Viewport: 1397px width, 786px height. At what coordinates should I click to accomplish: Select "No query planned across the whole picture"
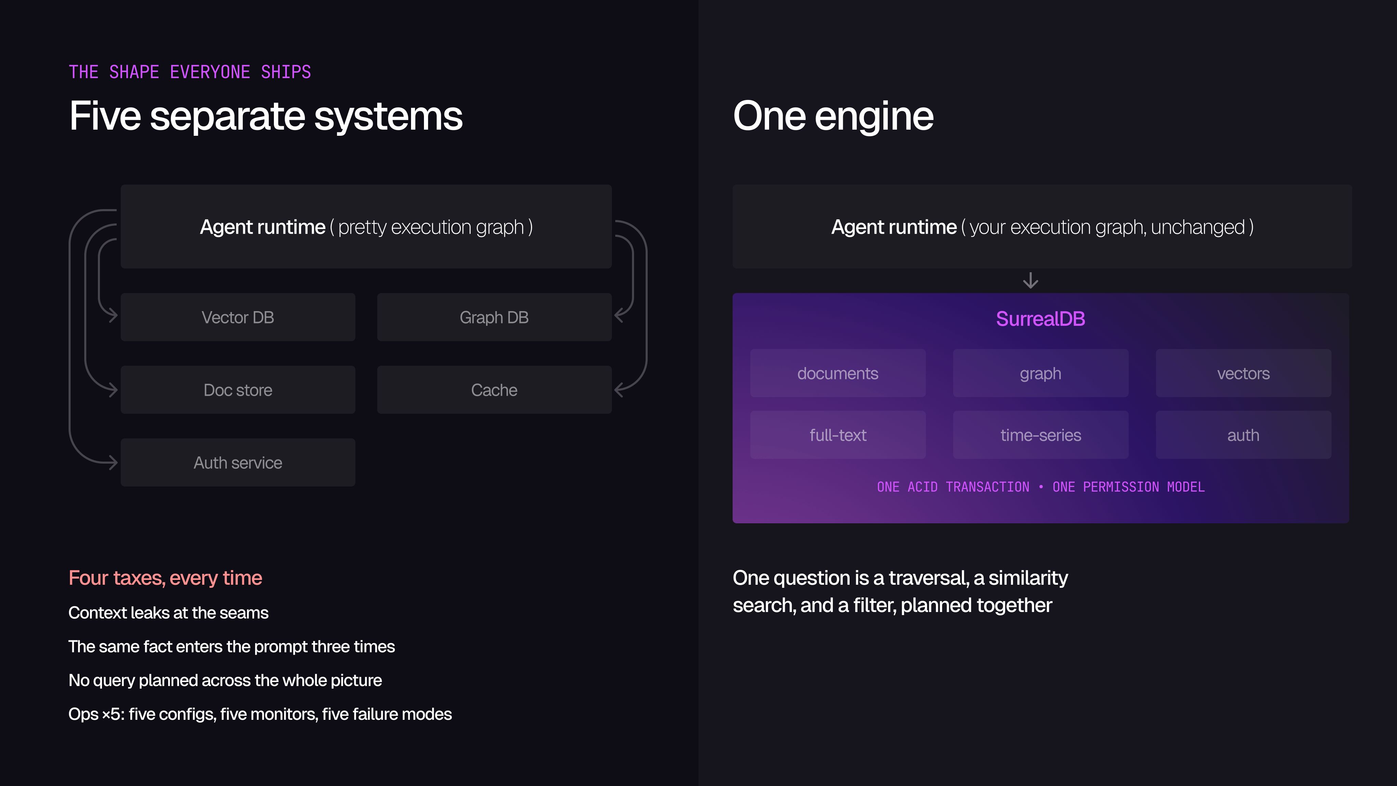[225, 680]
